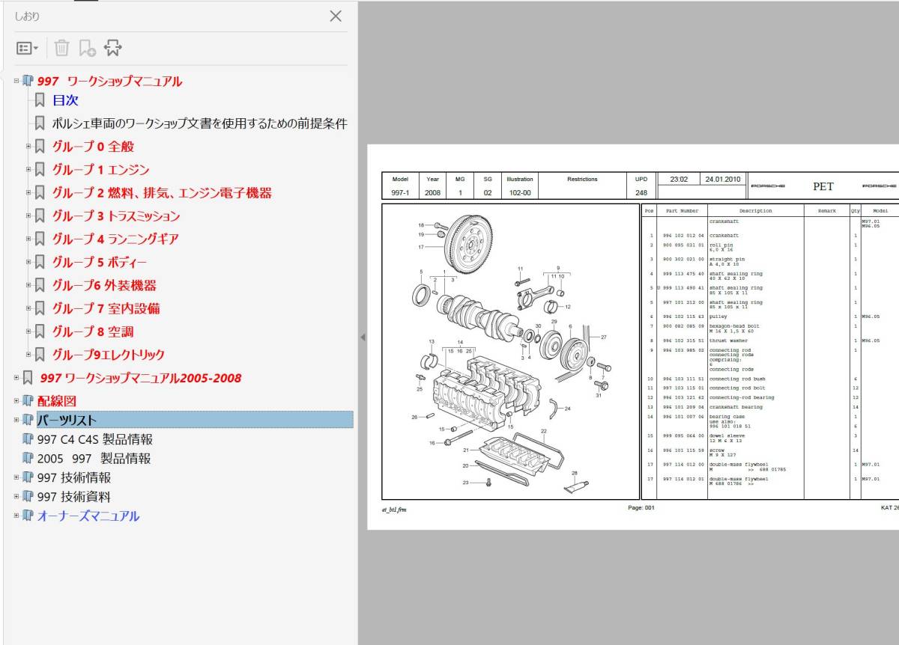899x645 pixels.
Task: Open the 997 ワークショップマニュアル bookmark
Action: (109, 82)
